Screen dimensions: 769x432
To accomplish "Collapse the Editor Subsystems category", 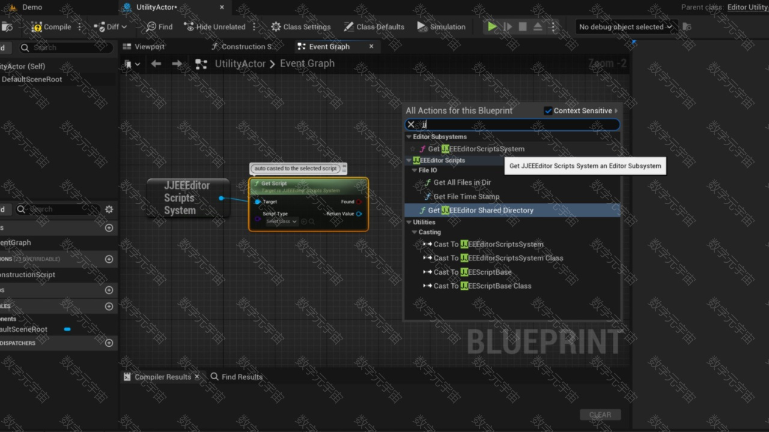I will tap(409, 137).
